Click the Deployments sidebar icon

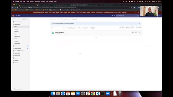point(13,53)
